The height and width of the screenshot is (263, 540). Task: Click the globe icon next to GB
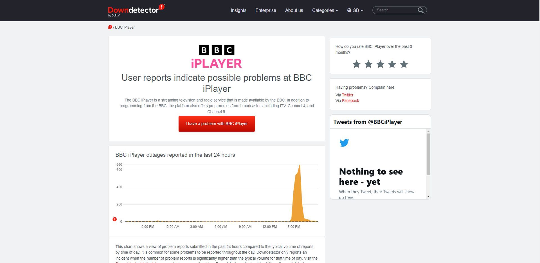[349, 10]
